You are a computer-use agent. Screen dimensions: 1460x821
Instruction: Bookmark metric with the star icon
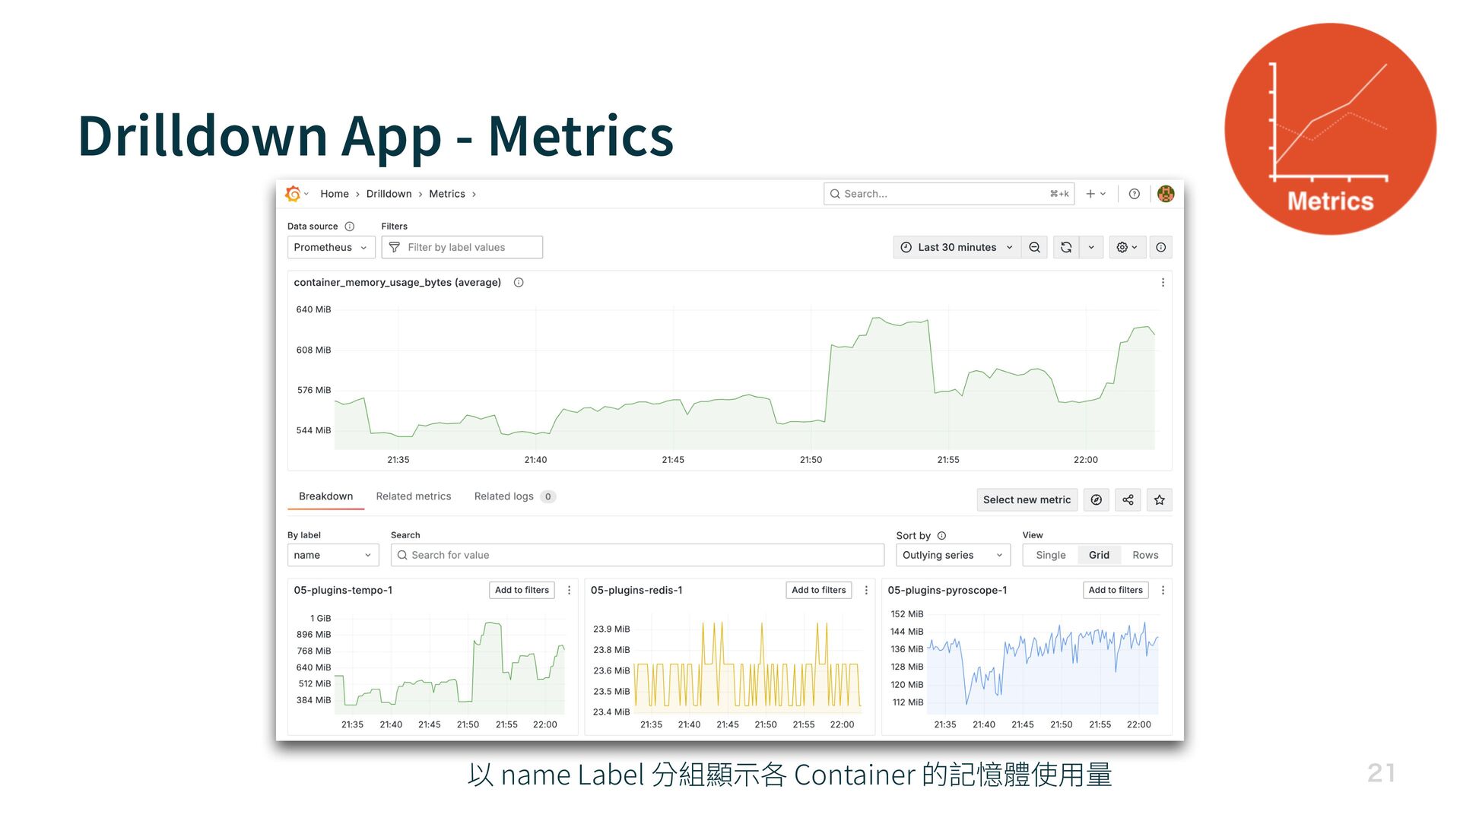point(1159,499)
